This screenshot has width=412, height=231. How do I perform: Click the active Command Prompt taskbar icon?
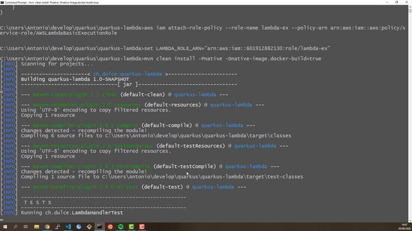pos(100,227)
